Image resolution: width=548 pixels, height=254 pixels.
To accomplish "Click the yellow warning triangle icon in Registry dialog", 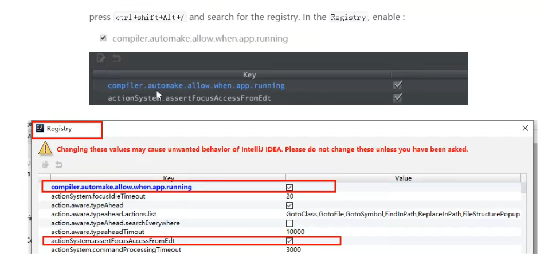I will (x=45, y=148).
